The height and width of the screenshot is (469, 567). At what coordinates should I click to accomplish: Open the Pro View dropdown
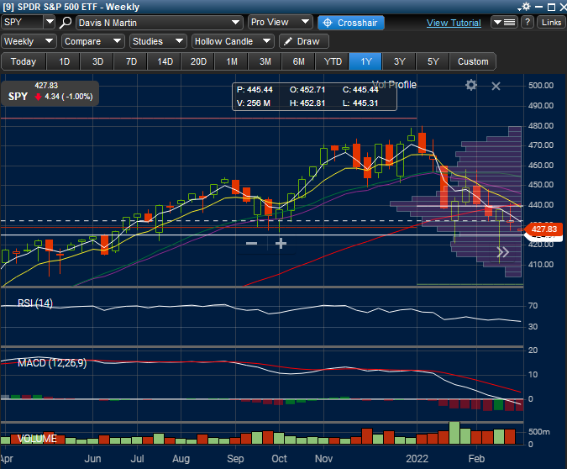281,23
